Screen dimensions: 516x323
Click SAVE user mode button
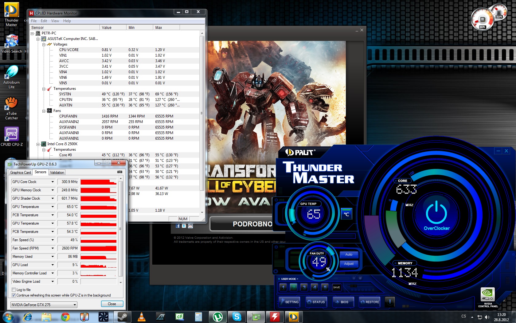[337, 287]
